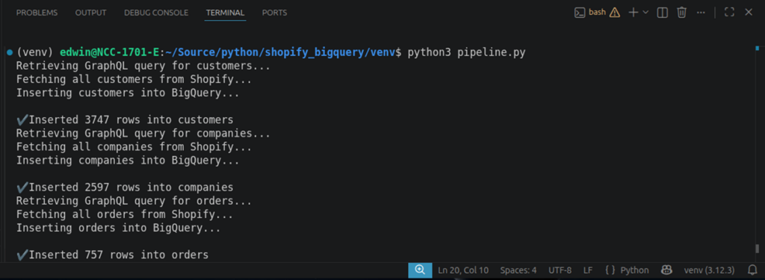Select the DEBUG CONSOLE tab
This screenshot has height=280, width=765.
[156, 13]
